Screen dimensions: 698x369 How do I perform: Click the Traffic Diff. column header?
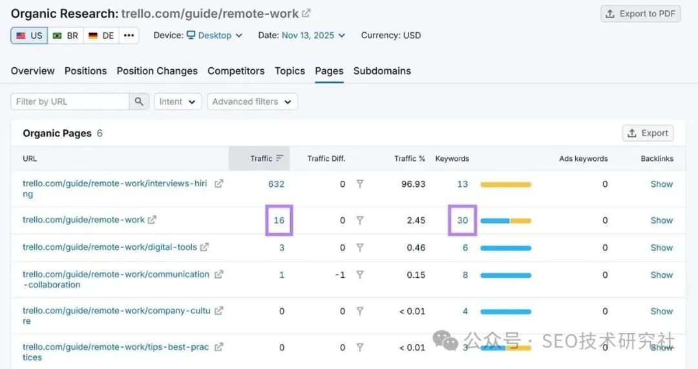(x=326, y=158)
